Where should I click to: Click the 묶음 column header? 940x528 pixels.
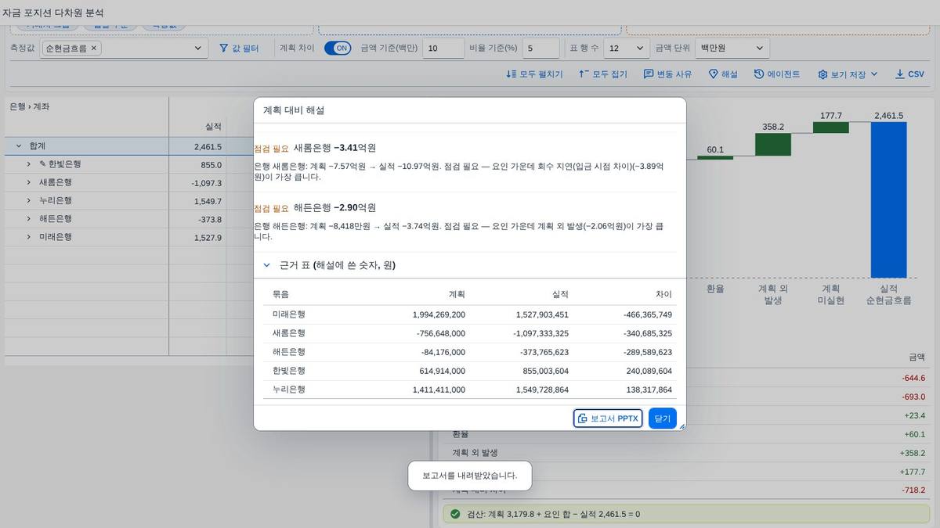(280, 294)
